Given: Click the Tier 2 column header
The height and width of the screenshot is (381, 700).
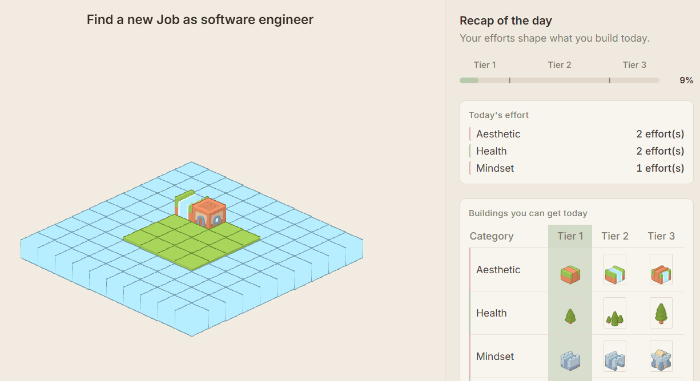Looking at the screenshot, I should (x=614, y=236).
